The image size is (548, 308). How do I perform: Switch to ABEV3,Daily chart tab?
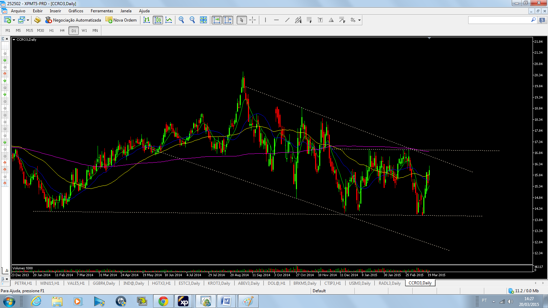(249, 283)
